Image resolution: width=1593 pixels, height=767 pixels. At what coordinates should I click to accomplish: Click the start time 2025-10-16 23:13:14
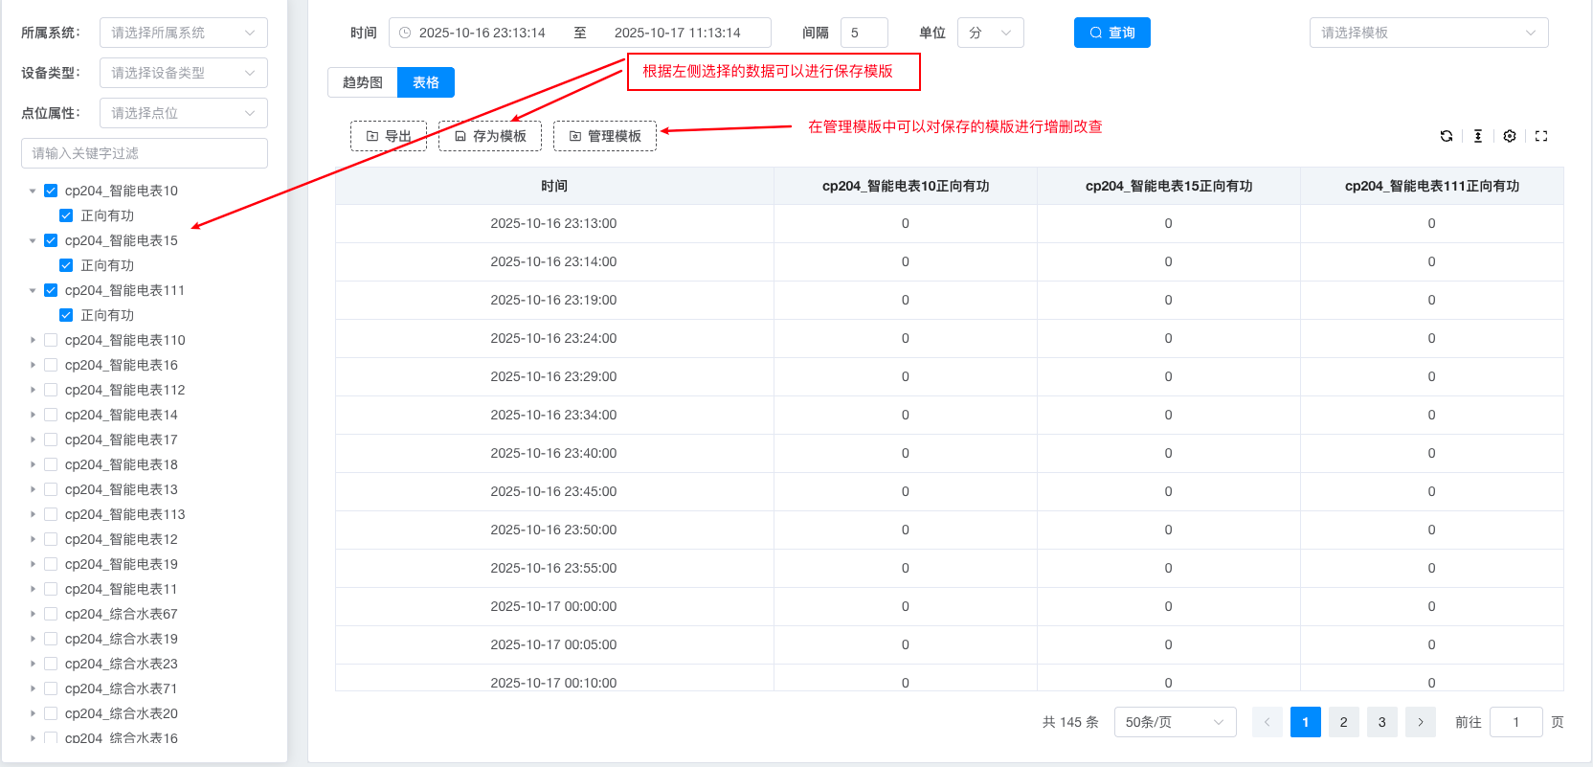[x=482, y=33]
